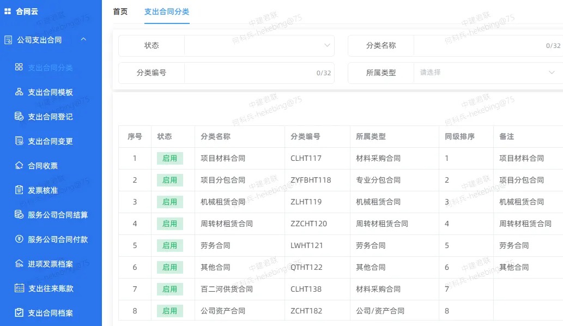
Task: Click the 合同云 grid logo icon
Action: pos(8,11)
